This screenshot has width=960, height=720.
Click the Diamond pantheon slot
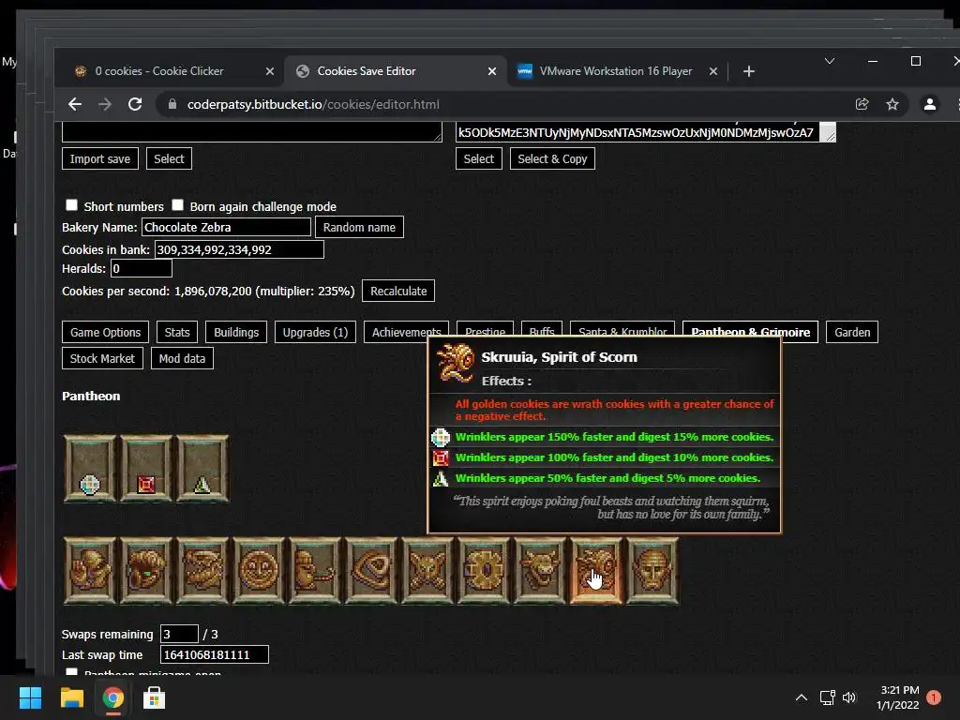(89, 469)
